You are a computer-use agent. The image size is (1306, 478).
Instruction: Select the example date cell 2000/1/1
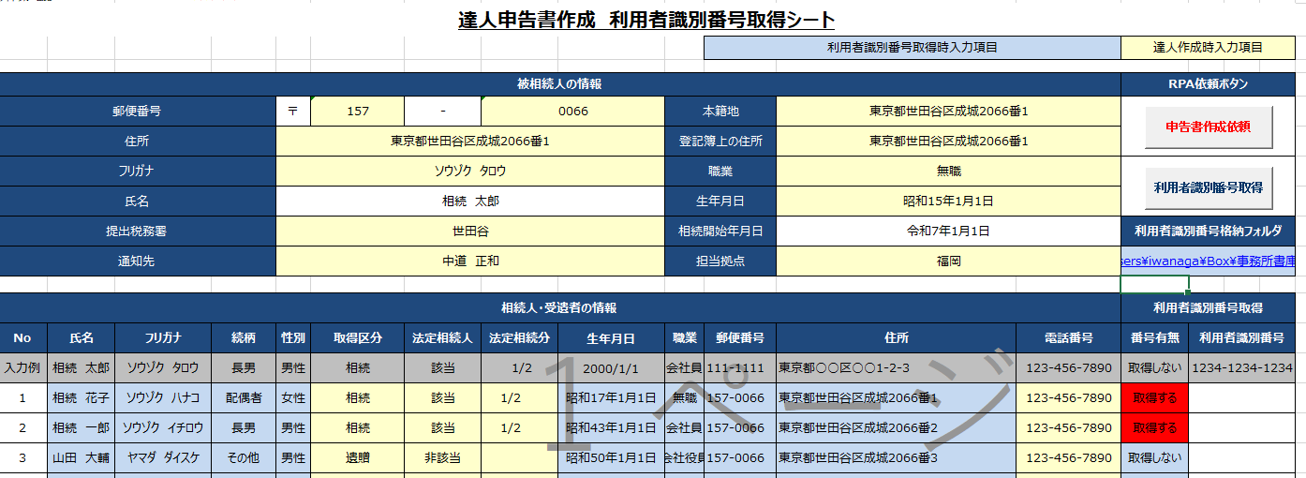coord(611,368)
